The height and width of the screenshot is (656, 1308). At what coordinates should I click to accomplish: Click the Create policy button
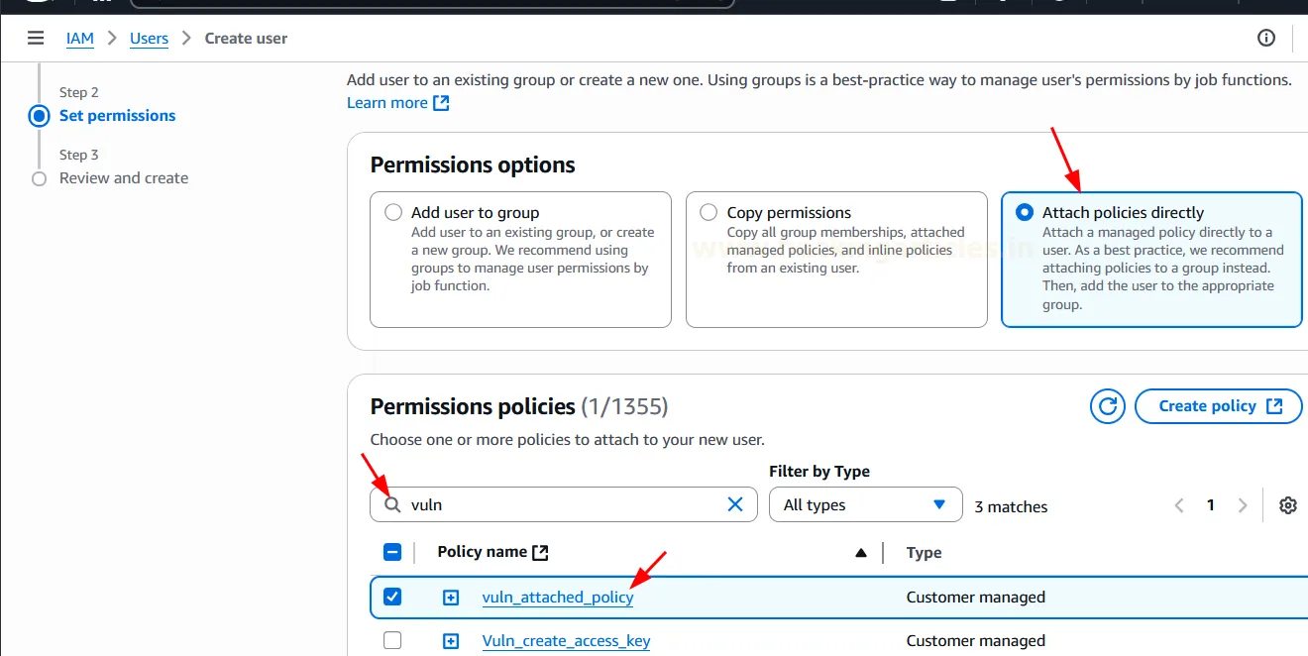[x=1218, y=405]
